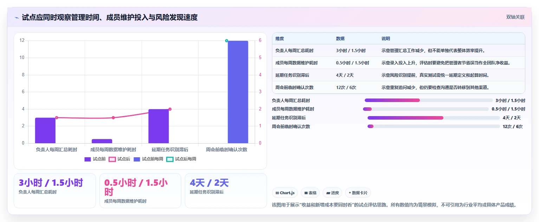Click the teal data point atop the tallest bar
Image resolution: width=539 pixels, height=222 pixels.
pos(227,41)
